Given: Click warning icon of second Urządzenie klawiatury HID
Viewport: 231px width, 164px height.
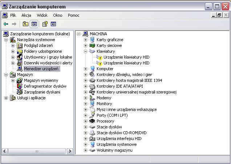Looking at the screenshot, I should [x=100, y=64].
